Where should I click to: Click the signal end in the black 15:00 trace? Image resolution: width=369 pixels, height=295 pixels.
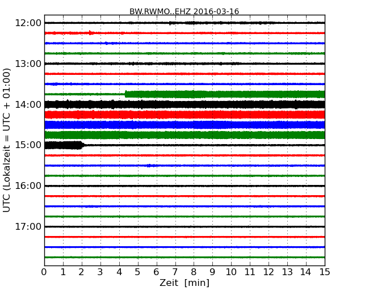[82, 145]
